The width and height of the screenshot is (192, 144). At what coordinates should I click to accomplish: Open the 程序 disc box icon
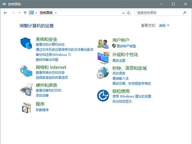click(27, 108)
